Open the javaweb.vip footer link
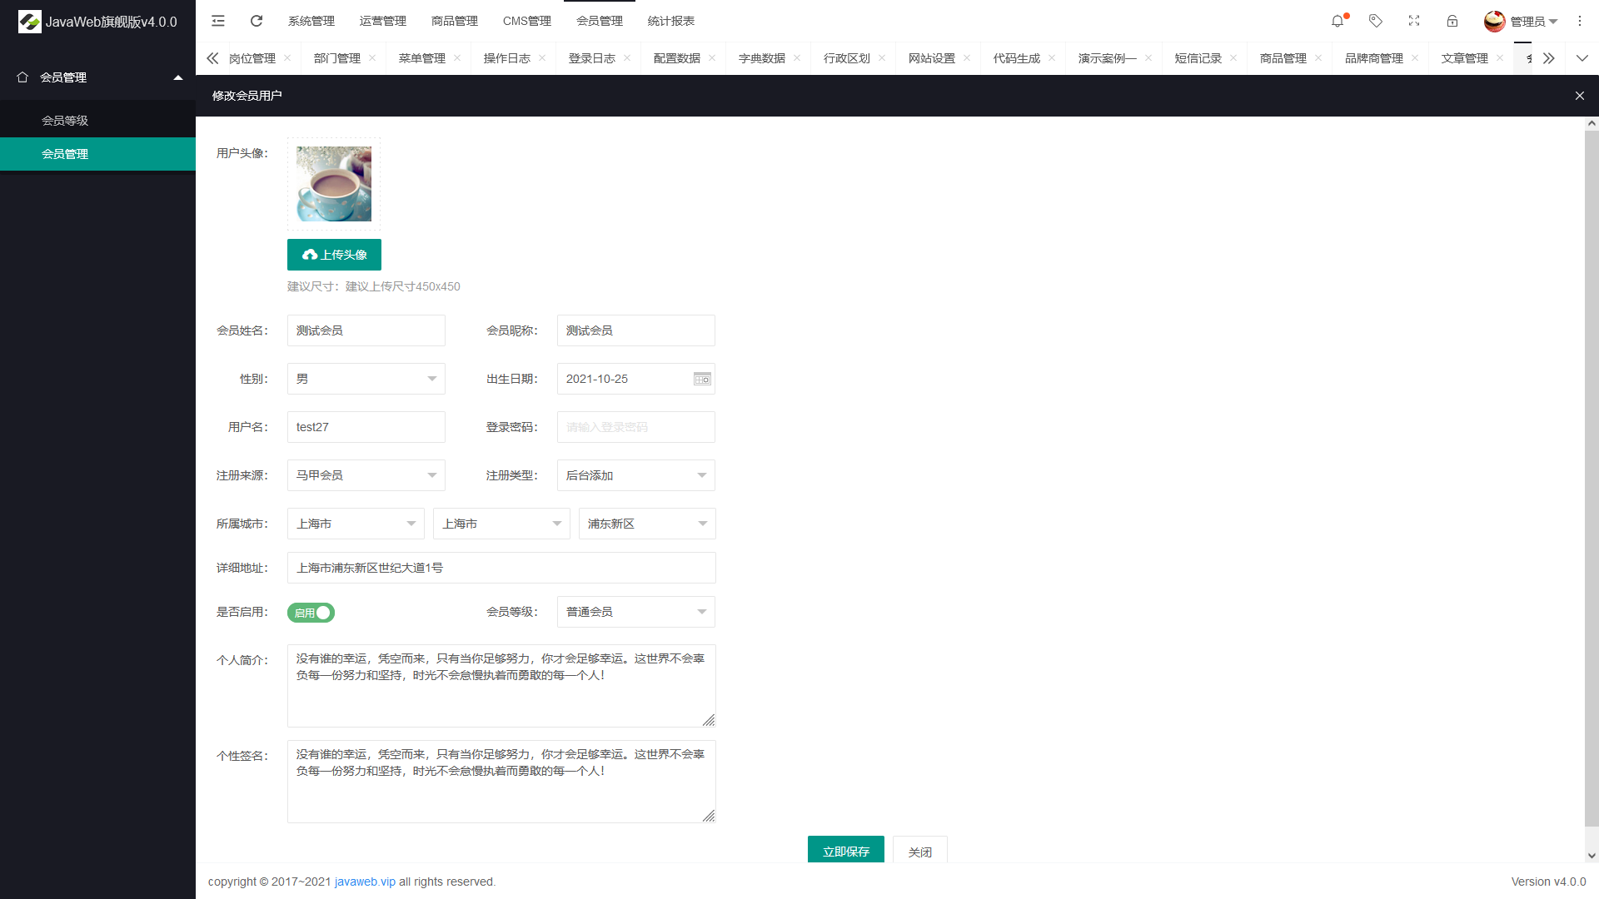The width and height of the screenshot is (1599, 899). (x=365, y=882)
